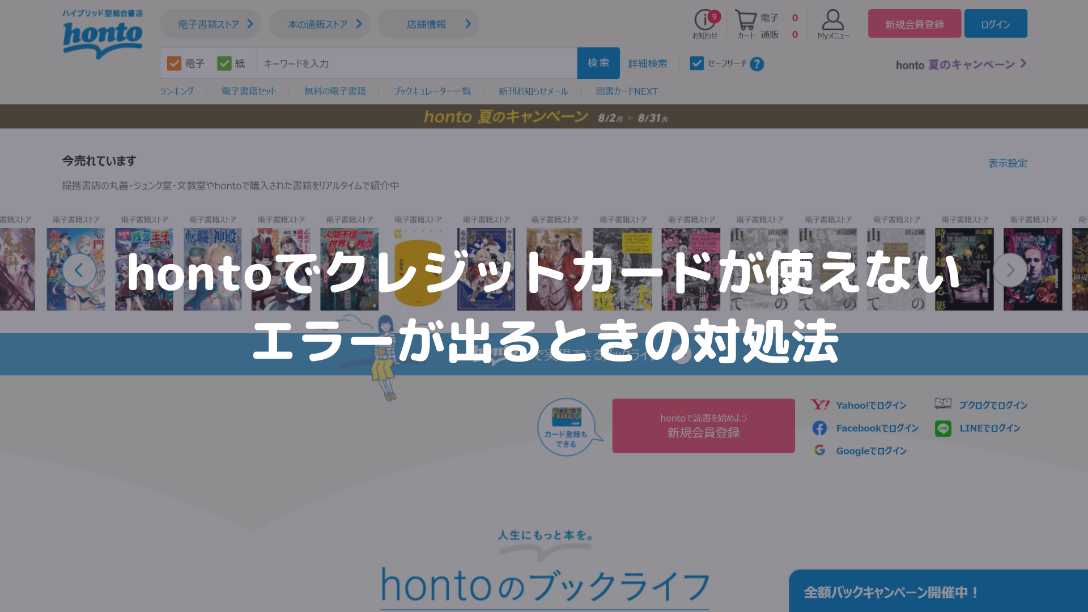Viewport: 1088px width, 612px height.
Task: Click the セーフサーチ help question icon
Action: 756,64
